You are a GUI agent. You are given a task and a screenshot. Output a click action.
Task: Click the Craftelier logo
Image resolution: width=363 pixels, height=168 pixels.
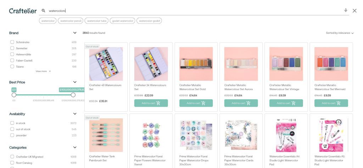click(x=23, y=11)
